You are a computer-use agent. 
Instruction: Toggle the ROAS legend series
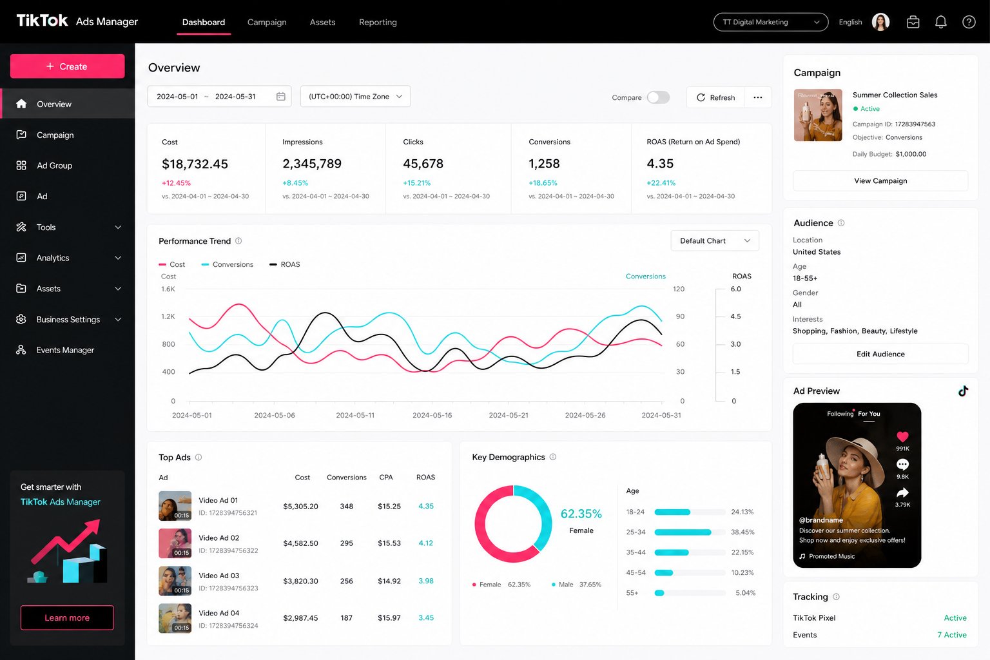pos(285,265)
